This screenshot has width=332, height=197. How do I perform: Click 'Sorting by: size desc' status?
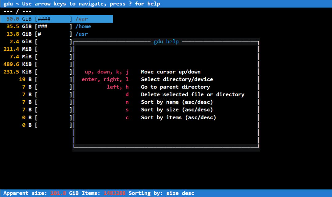click(x=161, y=193)
